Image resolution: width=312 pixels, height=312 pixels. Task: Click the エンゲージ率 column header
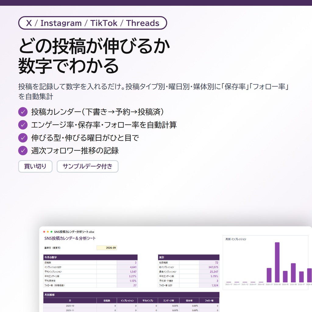tap(168, 301)
